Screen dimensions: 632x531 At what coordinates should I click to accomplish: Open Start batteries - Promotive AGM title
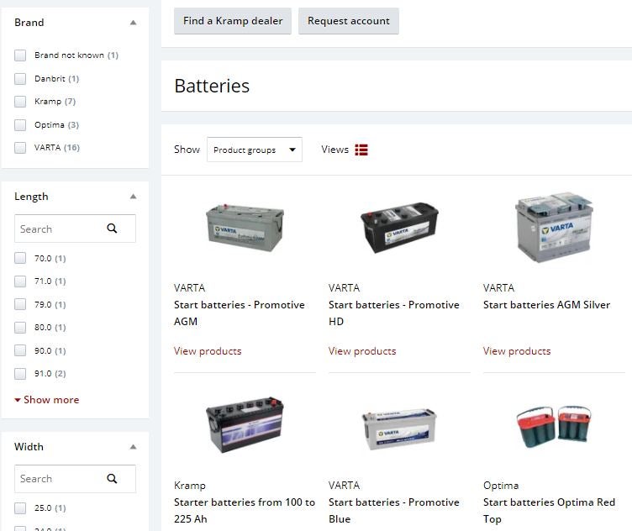(x=239, y=313)
